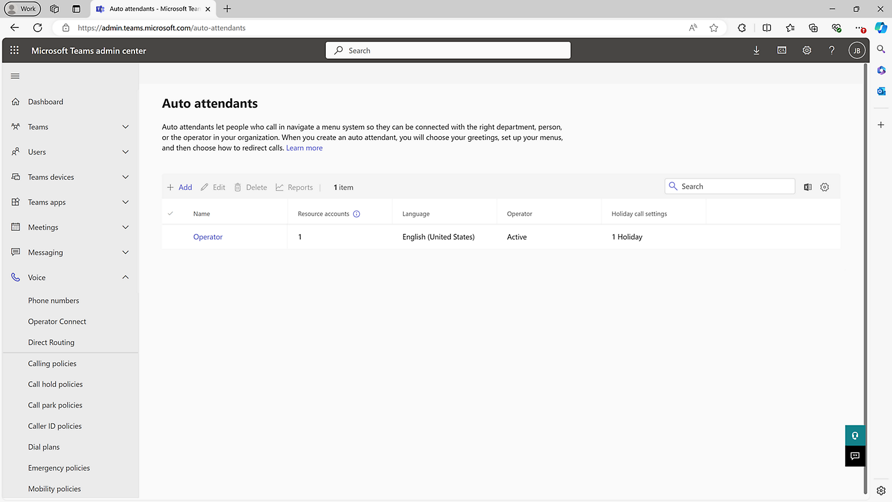
Task: Open Caller ID policies page
Action: click(55, 426)
